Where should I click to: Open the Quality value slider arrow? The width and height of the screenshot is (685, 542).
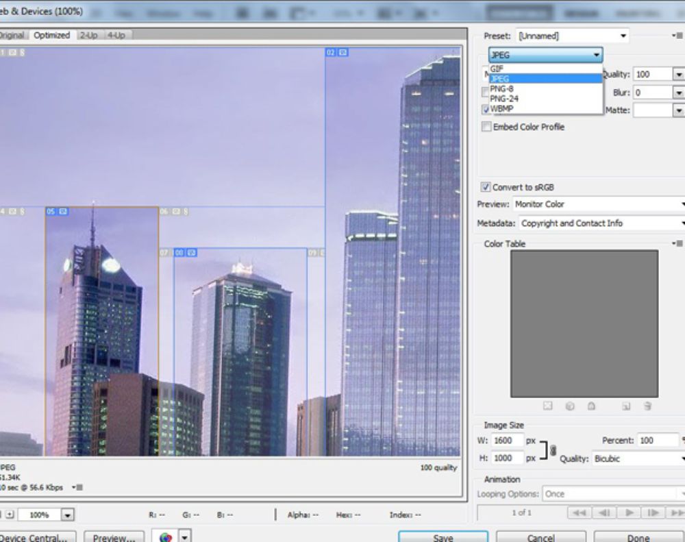pyautogui.click(x=678, y=74)
